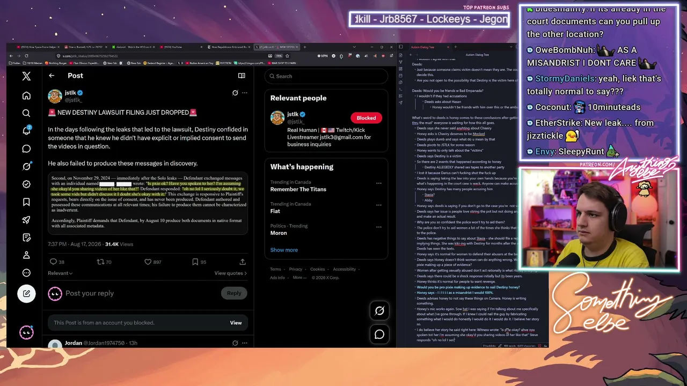
Task: Go back in the browser
Action: click(12, 56)
